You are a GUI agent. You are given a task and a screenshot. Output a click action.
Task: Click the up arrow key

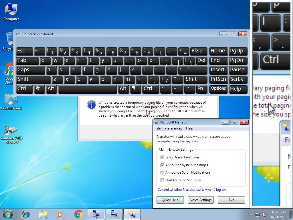click(x=177, y=80)
